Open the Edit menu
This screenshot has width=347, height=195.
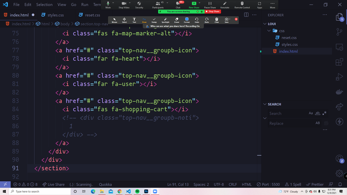[28, 4]
